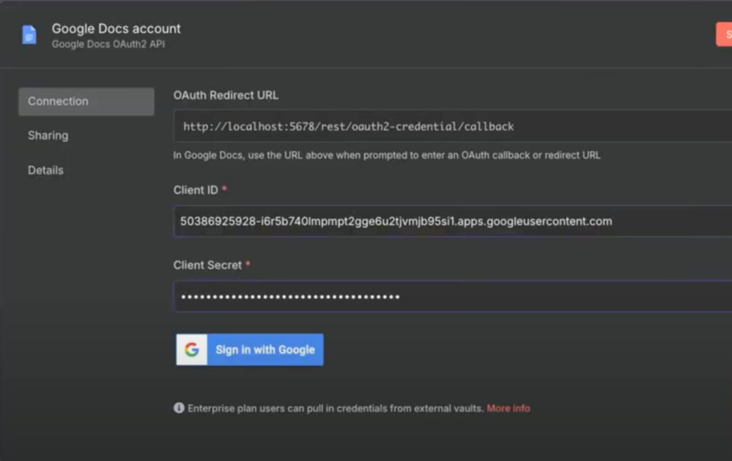Image resolution: width=732 pixels, height=461 pixels.
Task: Switch to the Sharing tab
Action: 48,136
